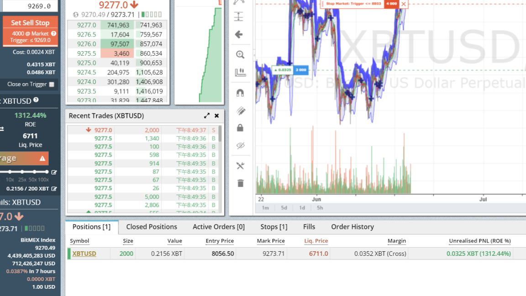The width and height of the screenshot is (526, 296).
Task: Open the chart tools wrench icon
Action: (240, 166)
